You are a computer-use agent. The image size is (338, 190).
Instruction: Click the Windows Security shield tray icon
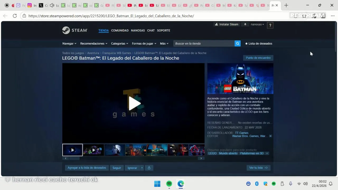(265, 184)
